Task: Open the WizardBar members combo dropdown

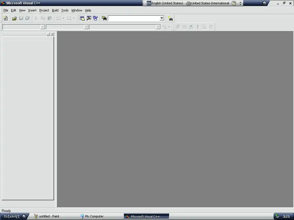Action: pos(158,27)
